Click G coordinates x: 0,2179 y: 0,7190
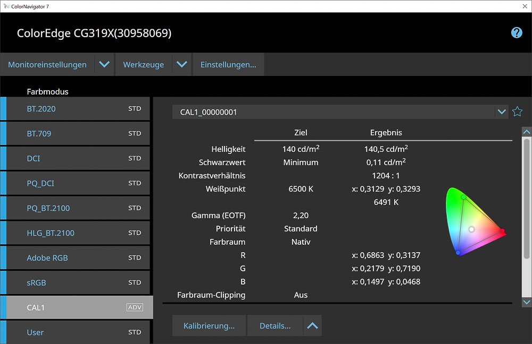Viewport: 532px width, 344px height. [386, 268]
